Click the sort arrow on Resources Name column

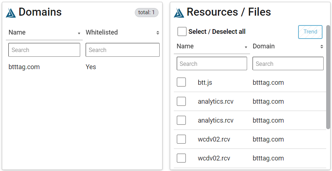[246, 47]
